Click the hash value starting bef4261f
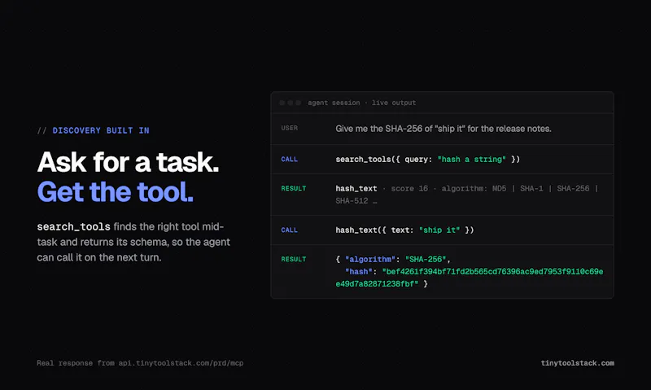Screen dimensions: 651x390 pos(470,278)
